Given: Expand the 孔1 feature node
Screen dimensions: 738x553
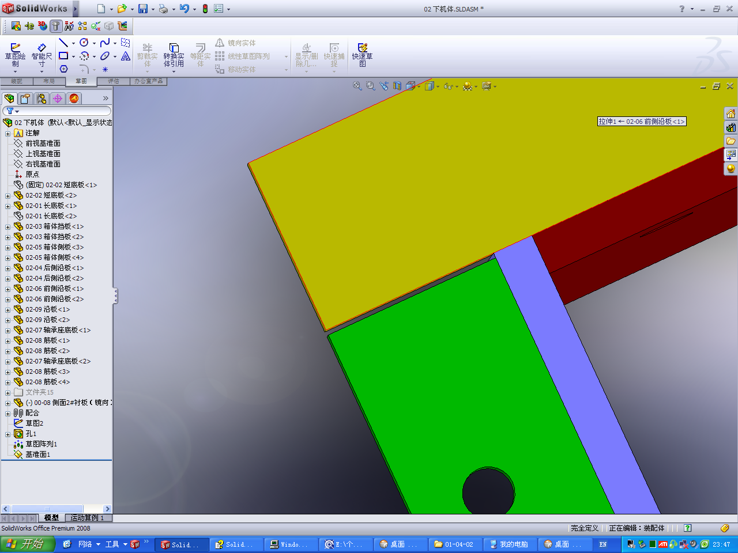Looking at the screenshot, I should 8,434.
